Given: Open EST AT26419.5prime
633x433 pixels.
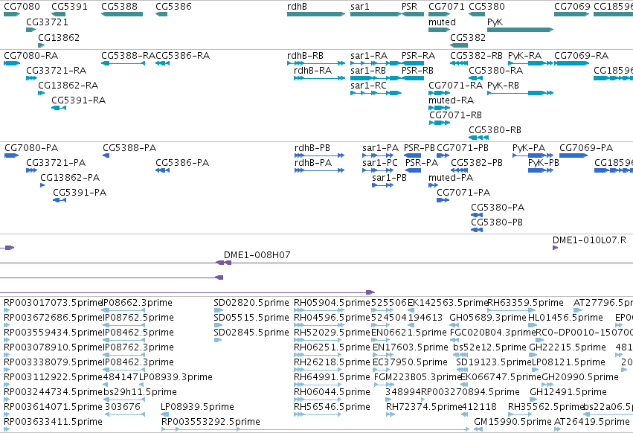Looking at the screenshot, I should (592, 422).
